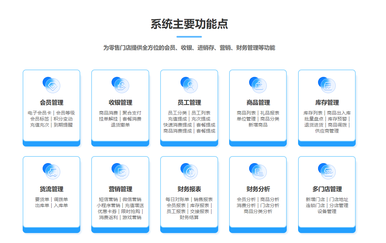Click 积分变动 in 会员管理 card
Image resolution: width=386 pixels, height=243 pixels.
[x=63, y=119]
